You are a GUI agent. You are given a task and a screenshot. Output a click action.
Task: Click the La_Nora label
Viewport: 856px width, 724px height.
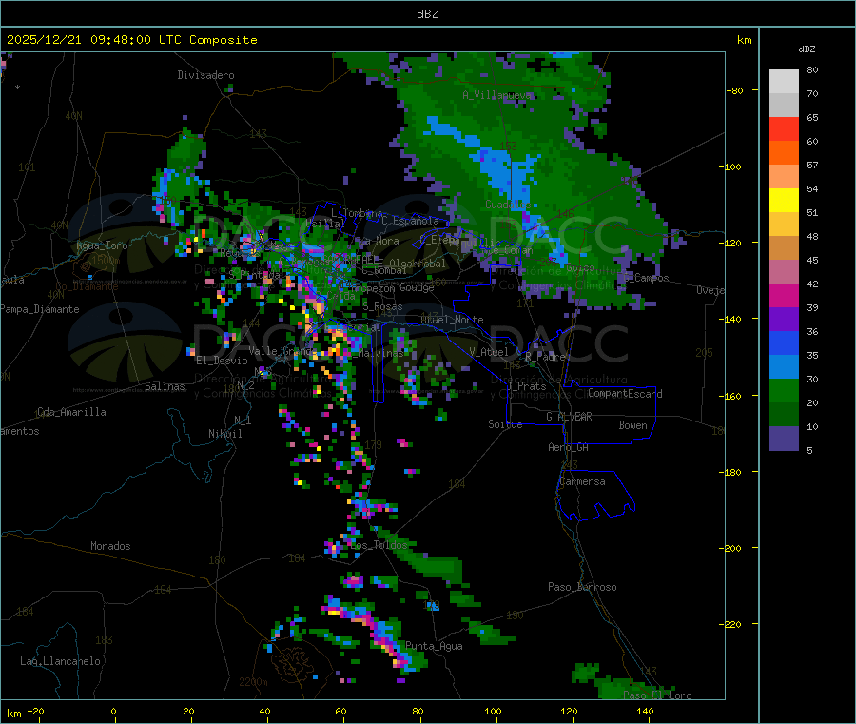(x=379, y=242)
